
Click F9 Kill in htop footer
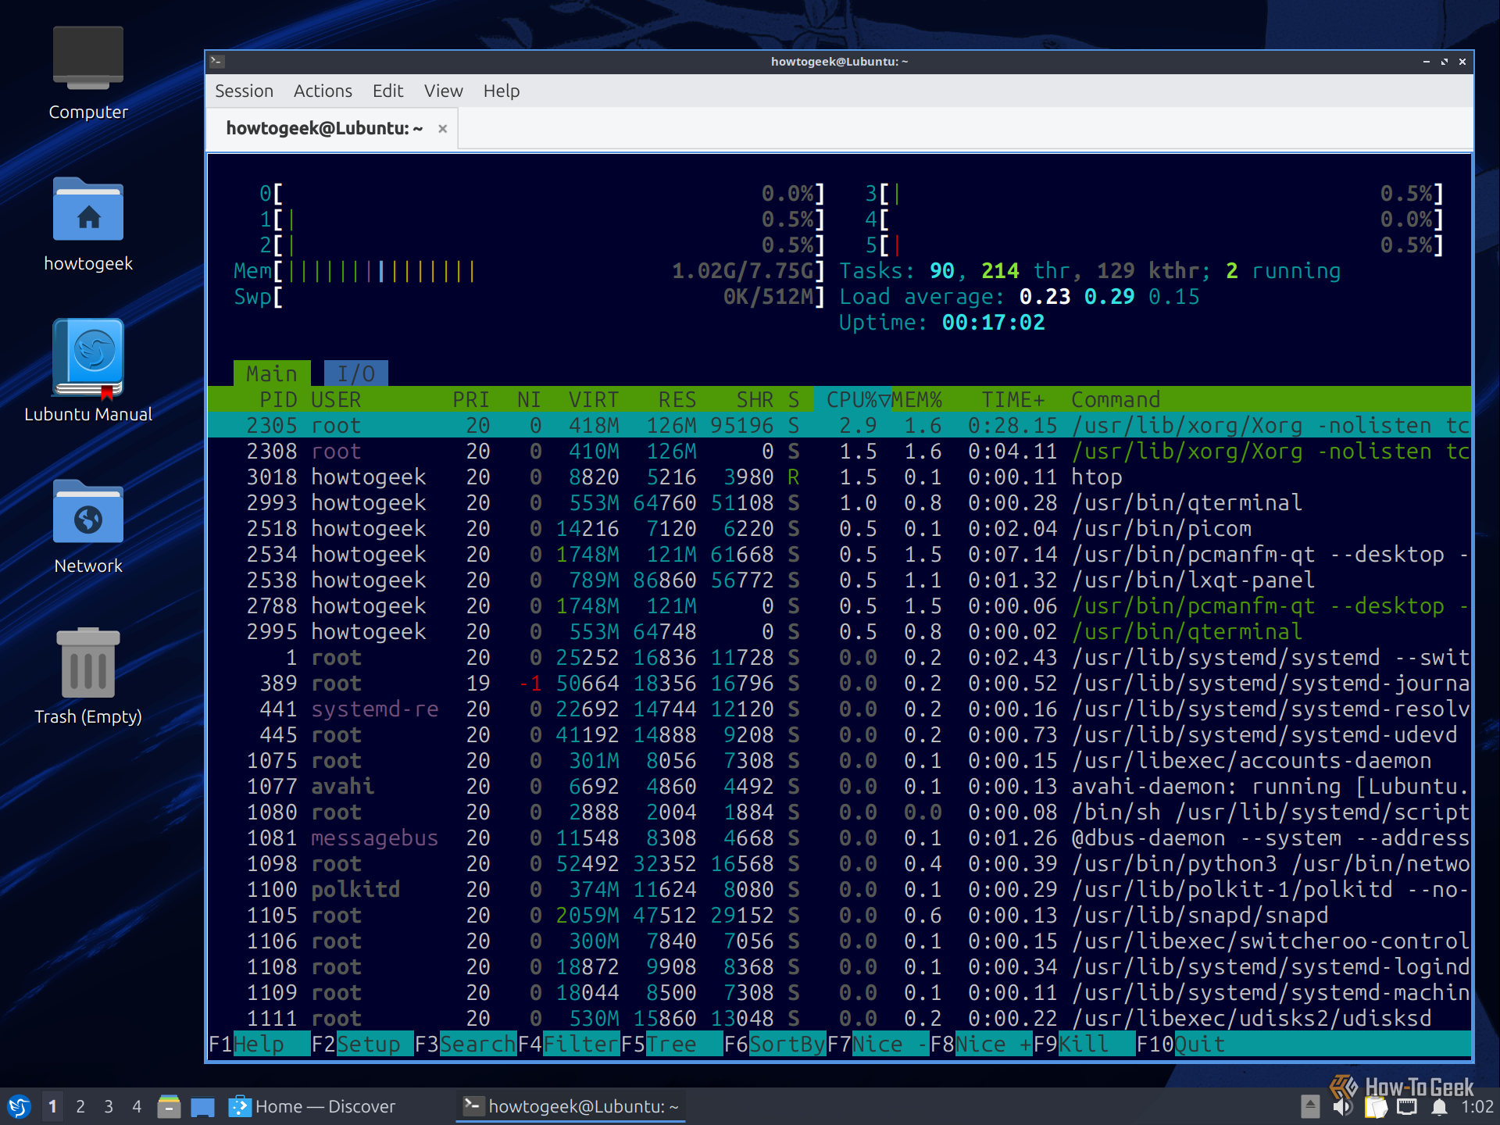point(1084,1044)
